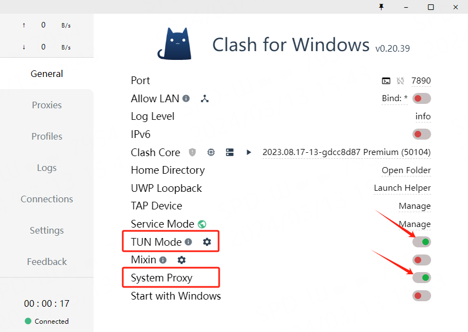
Task: Click the random port shuffle icon
Action: (400, 81)
